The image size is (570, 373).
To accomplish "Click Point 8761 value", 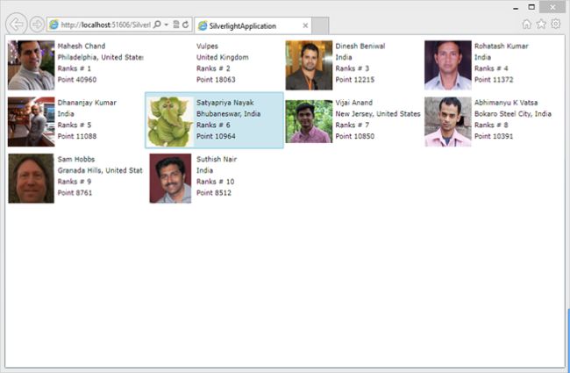I will [x=75, y=193].
